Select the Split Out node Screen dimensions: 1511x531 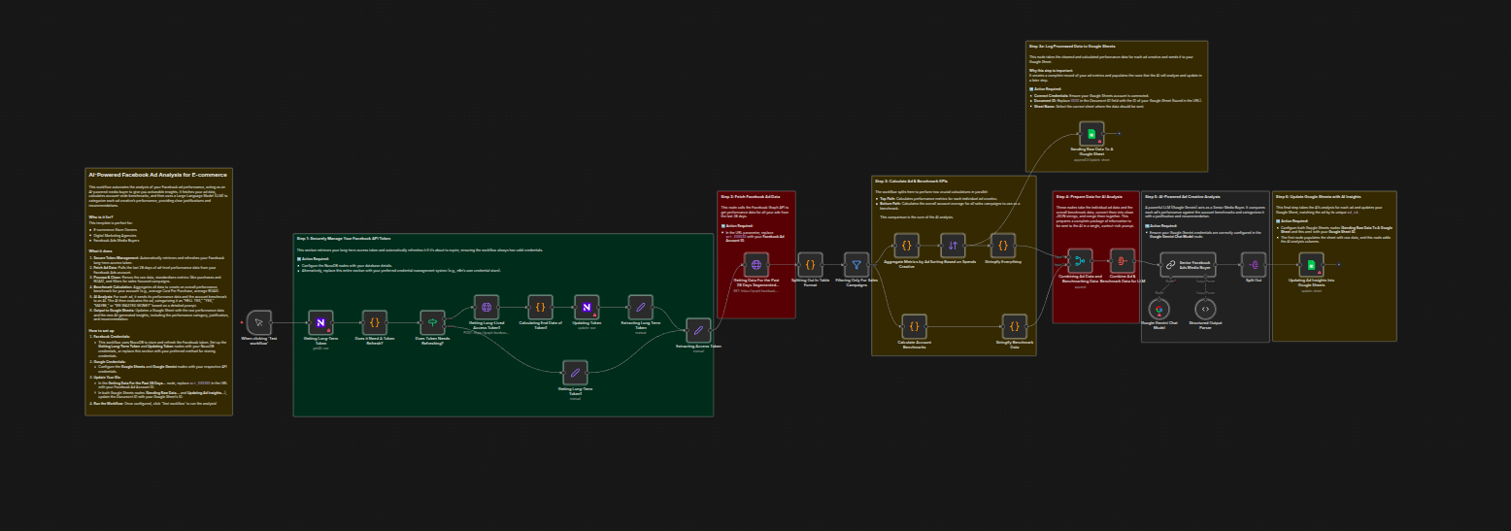(1254, 264)
